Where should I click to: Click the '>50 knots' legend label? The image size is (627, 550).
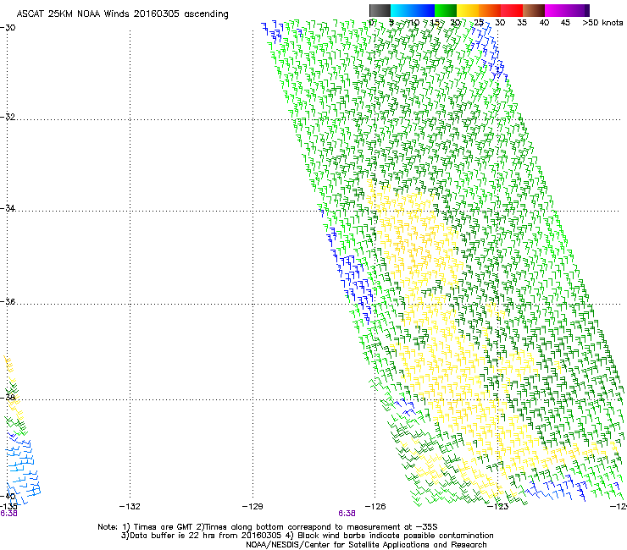602,23
